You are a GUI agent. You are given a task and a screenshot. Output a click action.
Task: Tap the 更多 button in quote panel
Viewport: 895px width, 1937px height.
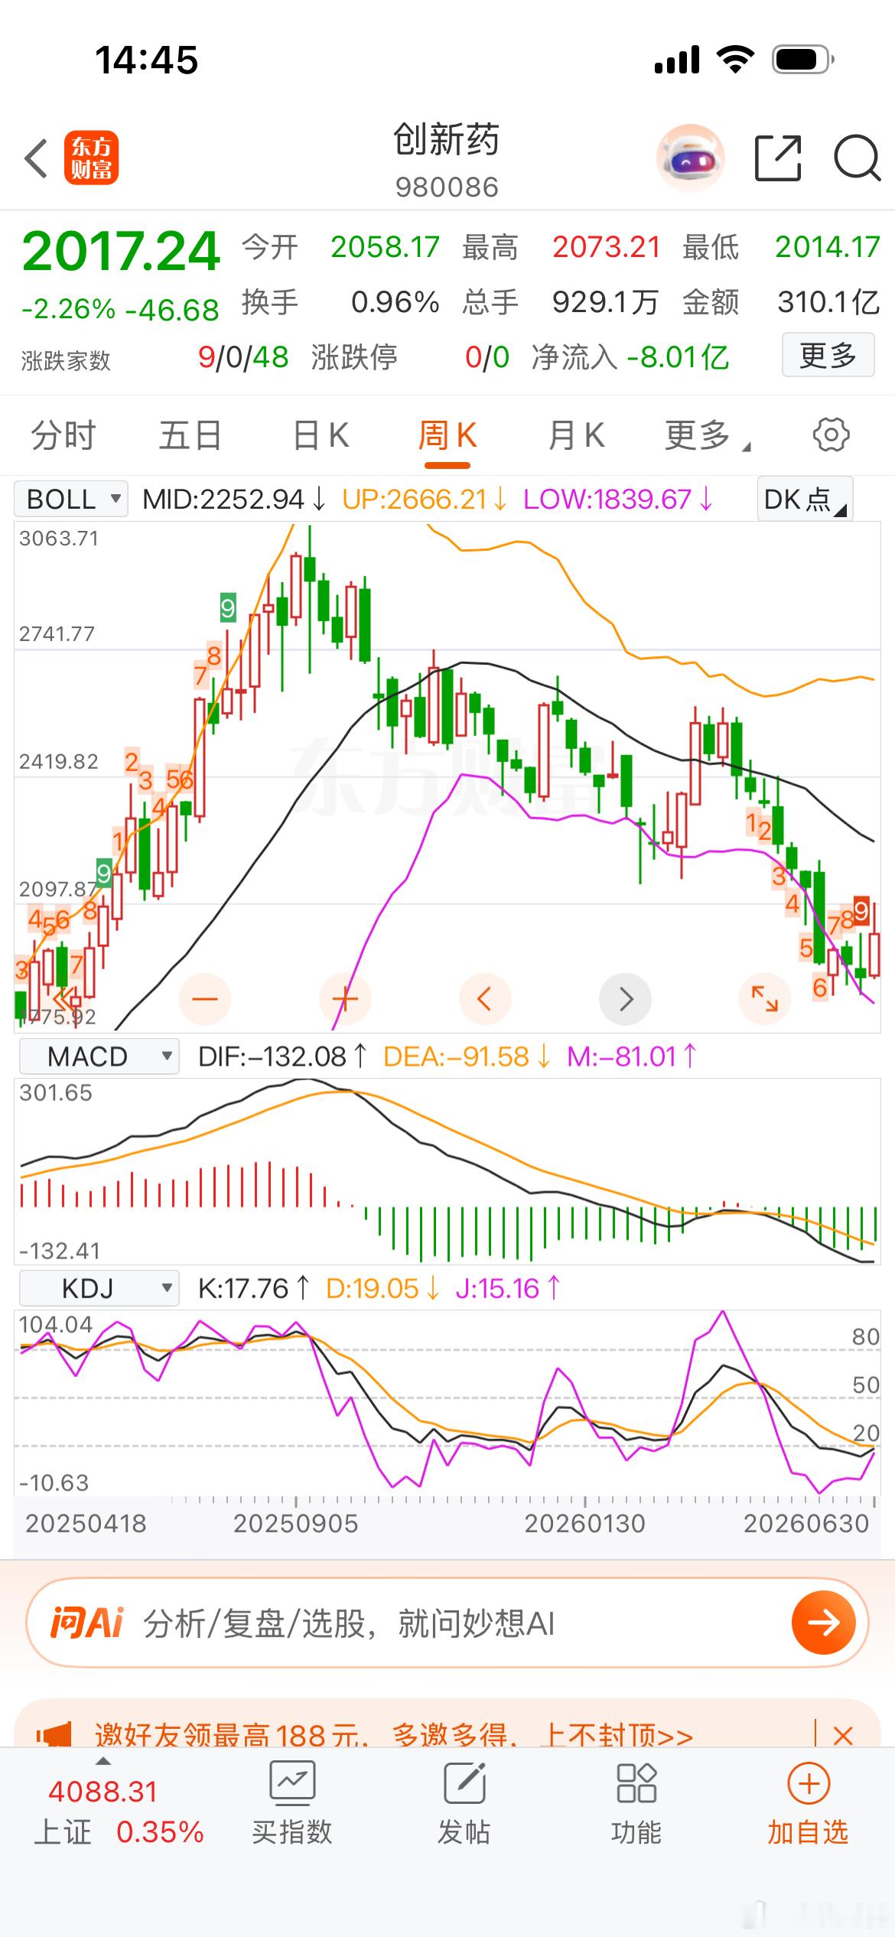[x=828, y=355]
